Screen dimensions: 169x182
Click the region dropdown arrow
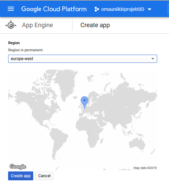(x=153, y=59)
